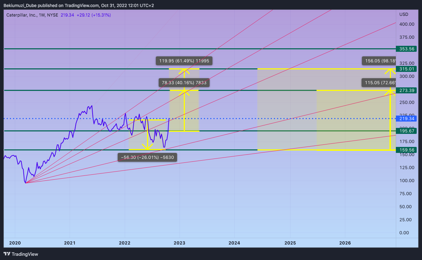Image resolution: width=422 pixels, height=260 pixels.
Task: Click the blue 219.34 current price label
Action: click(x=406, y=119)
